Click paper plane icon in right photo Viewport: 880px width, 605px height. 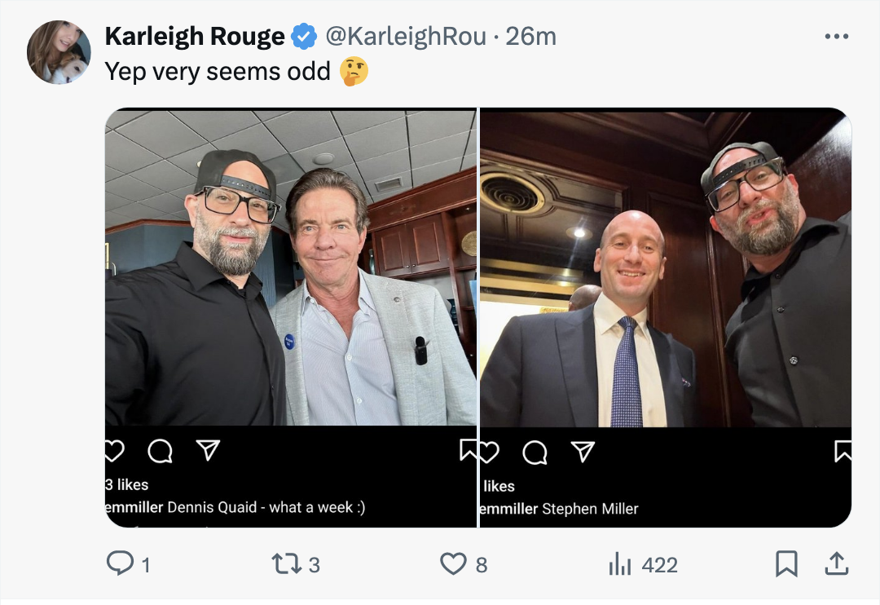(583, 451)
